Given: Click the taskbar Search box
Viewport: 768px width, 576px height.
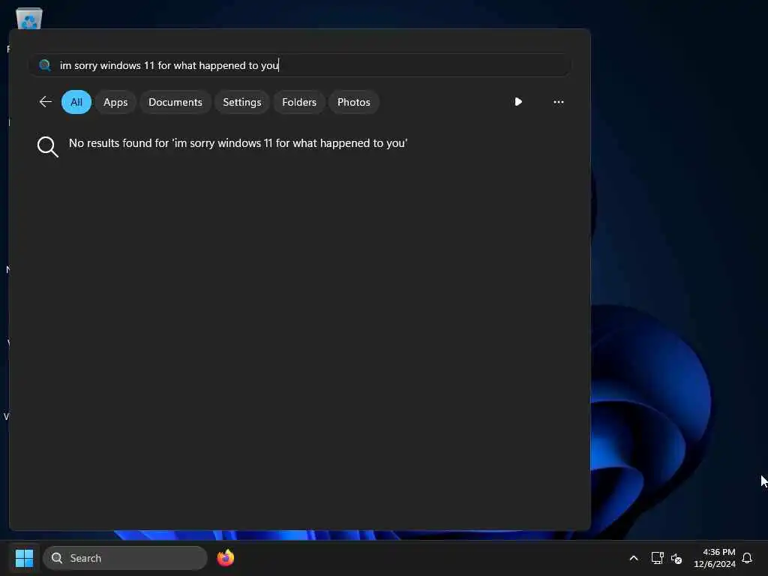Looking at the screenshot, I should click(x=125, y=558).
